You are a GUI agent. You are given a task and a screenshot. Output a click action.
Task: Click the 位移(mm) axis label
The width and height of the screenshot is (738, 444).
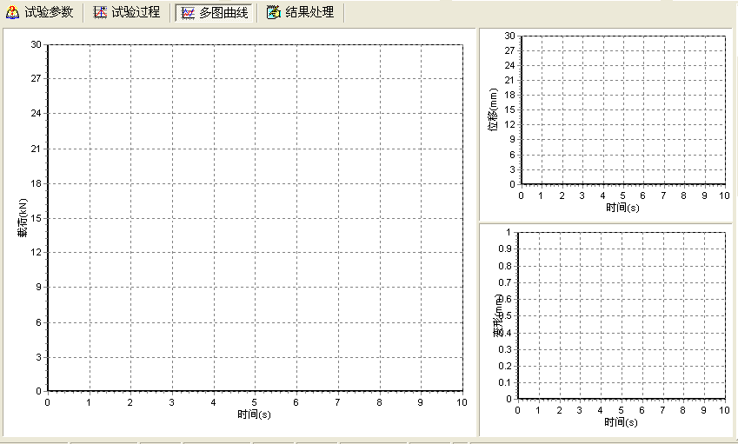coord(493,109)
